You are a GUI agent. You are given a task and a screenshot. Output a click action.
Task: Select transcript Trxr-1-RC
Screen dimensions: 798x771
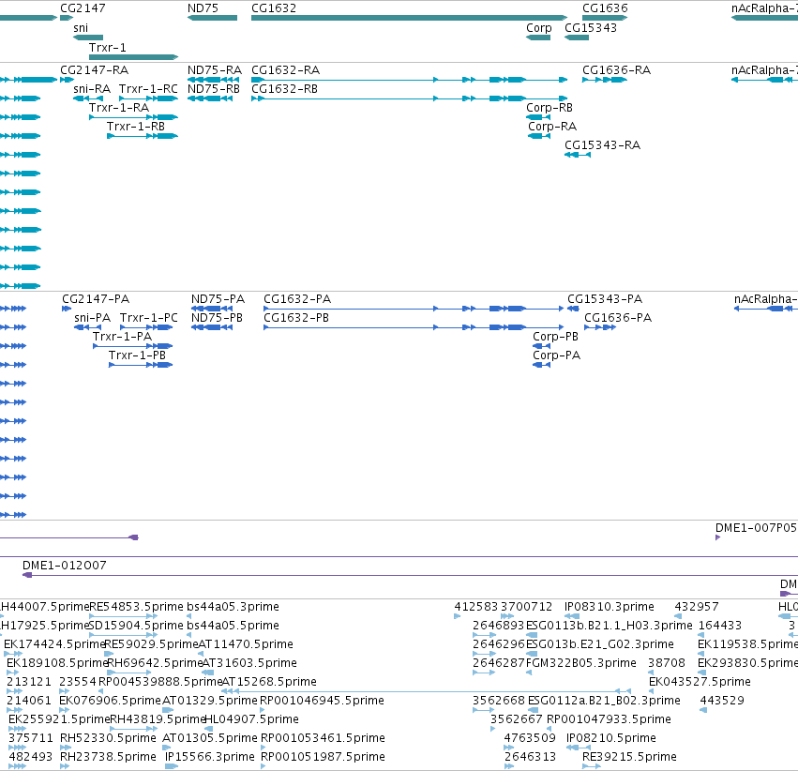tap(148, 98)
